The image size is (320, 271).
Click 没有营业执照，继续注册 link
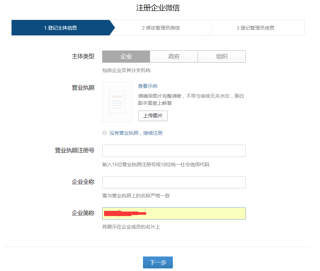point(136,133)
